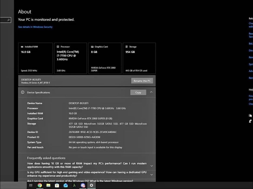
Task: Open the BitLocker related link
Action: click(251, 44)
